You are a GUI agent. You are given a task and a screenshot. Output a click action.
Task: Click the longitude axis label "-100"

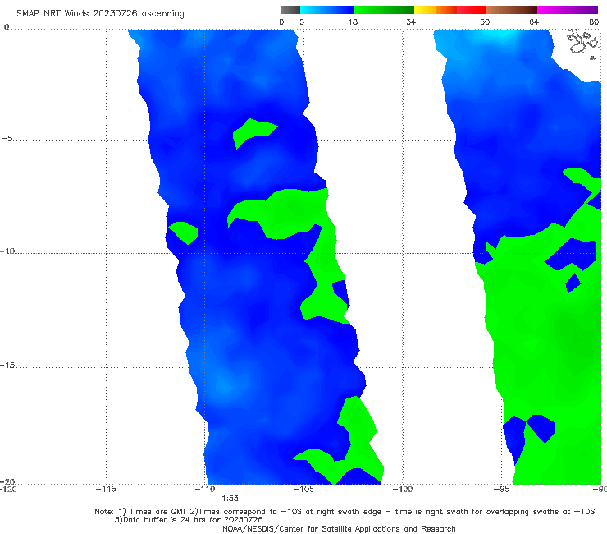click(x=402, y=489)
